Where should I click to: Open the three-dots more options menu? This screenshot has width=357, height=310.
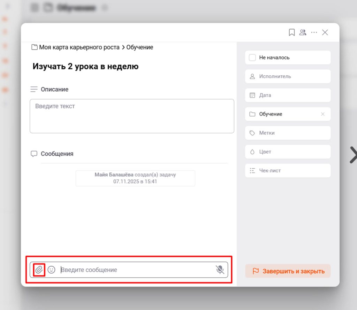coord(314,32)
